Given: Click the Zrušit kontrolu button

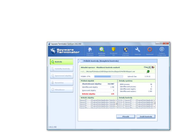Looking at the screenshot, I should 146,117.
